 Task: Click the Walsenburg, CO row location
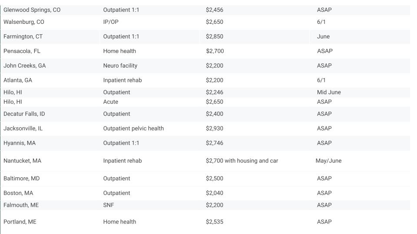tap(23, 22)
